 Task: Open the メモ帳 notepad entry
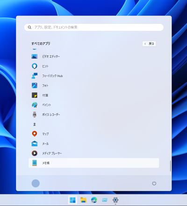[93, 163]
